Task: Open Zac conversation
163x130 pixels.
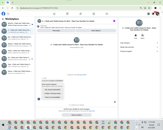Action: (17, 38)
